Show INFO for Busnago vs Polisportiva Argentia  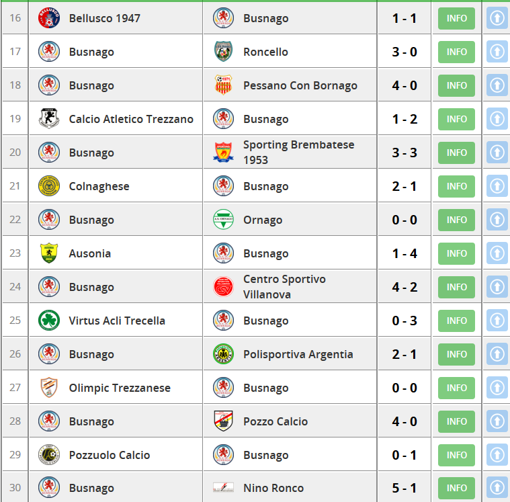[456, 354]
